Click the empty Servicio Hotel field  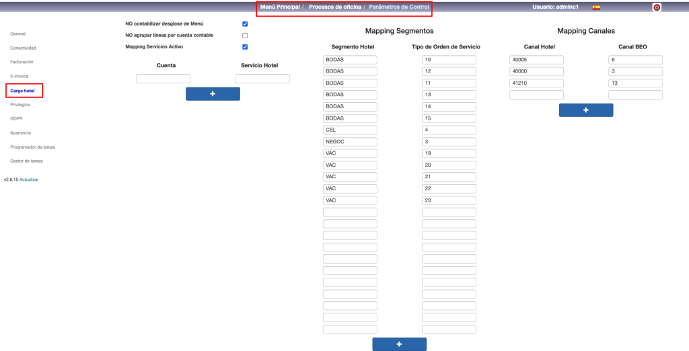coord(262,79)
